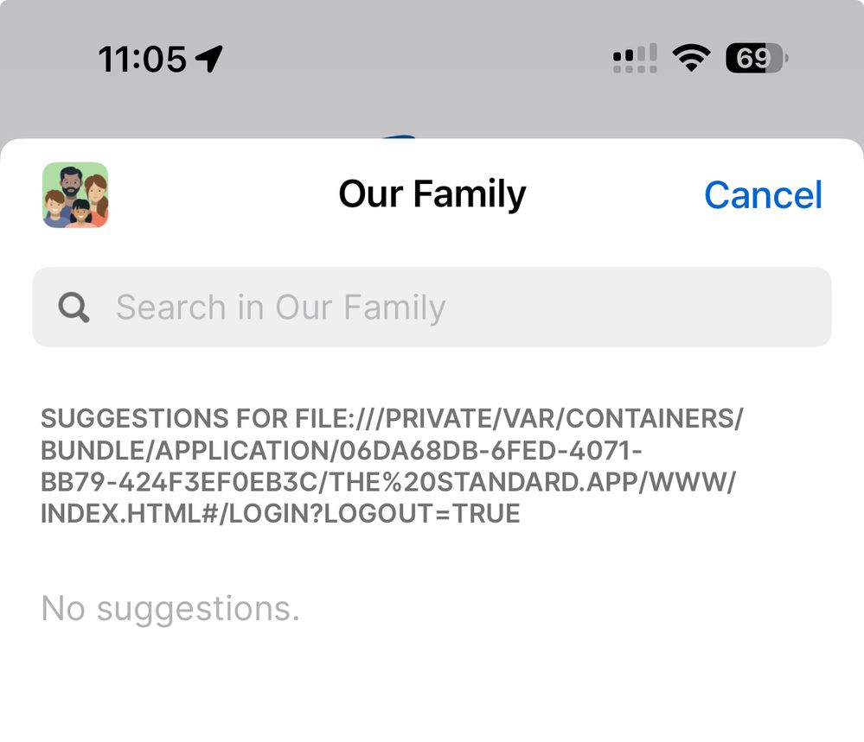Tap the battery level indicator
Viewport: 864px width, 742px height.
click(756, 59)
